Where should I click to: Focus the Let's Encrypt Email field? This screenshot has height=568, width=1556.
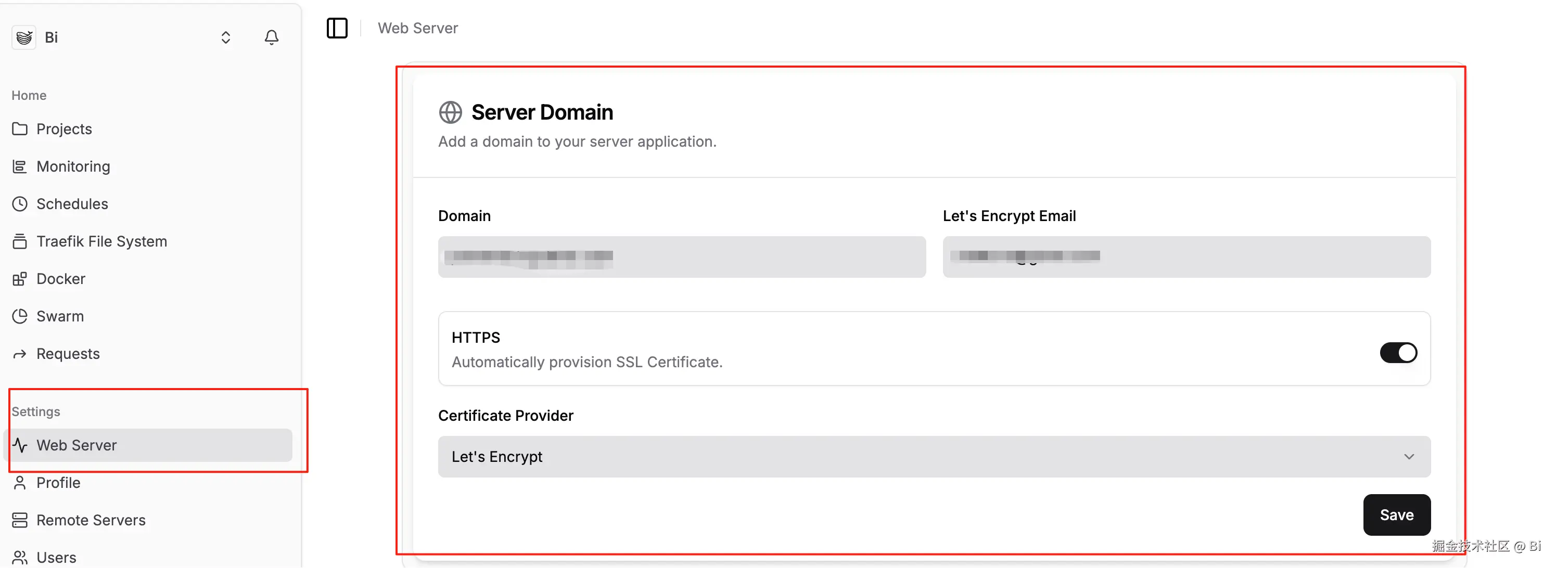point(1185,257)
